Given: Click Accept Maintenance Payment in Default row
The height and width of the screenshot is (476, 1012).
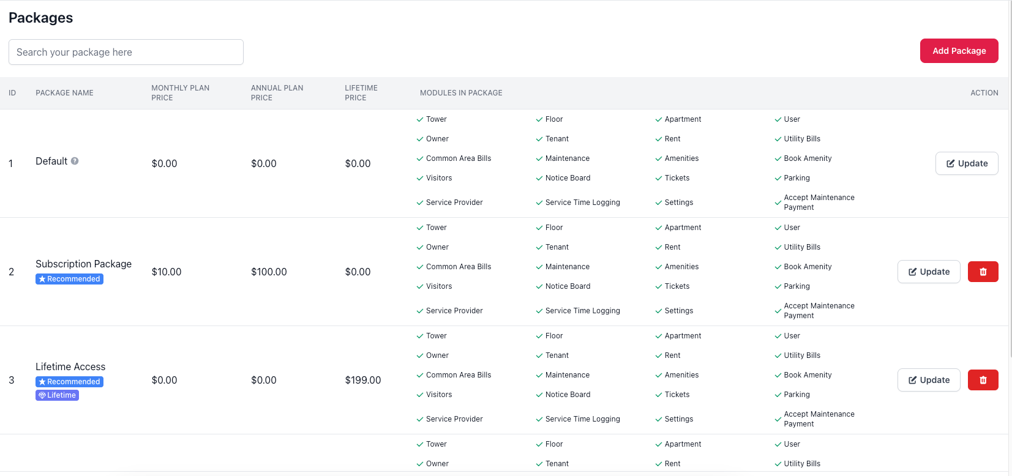Looking at the screenshot, I should [x=819, y=203].
